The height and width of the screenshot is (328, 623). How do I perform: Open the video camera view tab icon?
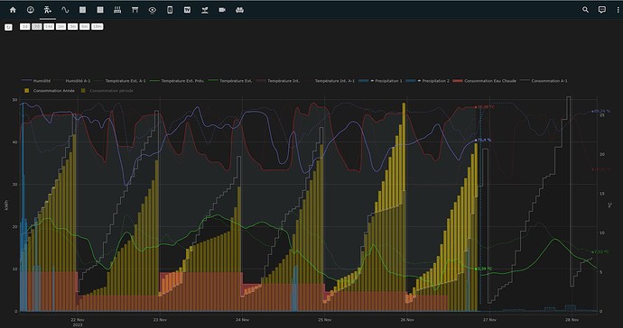(x=222, y=10)
